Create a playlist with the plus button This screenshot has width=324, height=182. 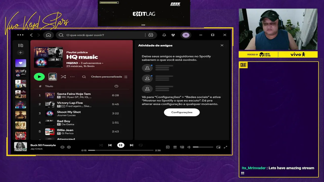point(21,53)
